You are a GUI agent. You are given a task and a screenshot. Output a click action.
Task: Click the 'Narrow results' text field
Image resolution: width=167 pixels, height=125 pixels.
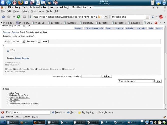tap(91, 76)
